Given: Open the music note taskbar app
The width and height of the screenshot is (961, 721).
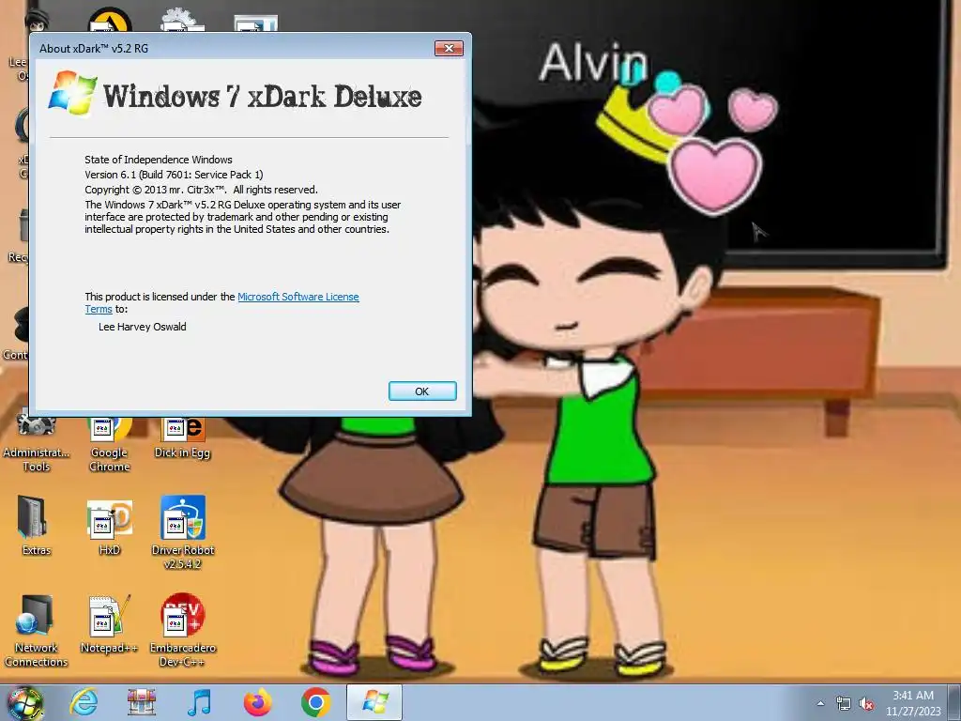Looking at the screenshot, I should coord(199,702).
